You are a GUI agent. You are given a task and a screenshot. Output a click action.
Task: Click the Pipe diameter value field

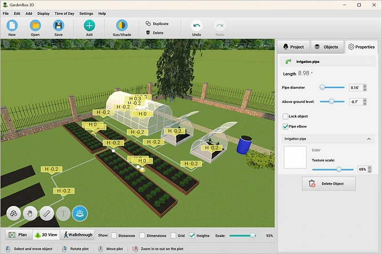[356, 88]
